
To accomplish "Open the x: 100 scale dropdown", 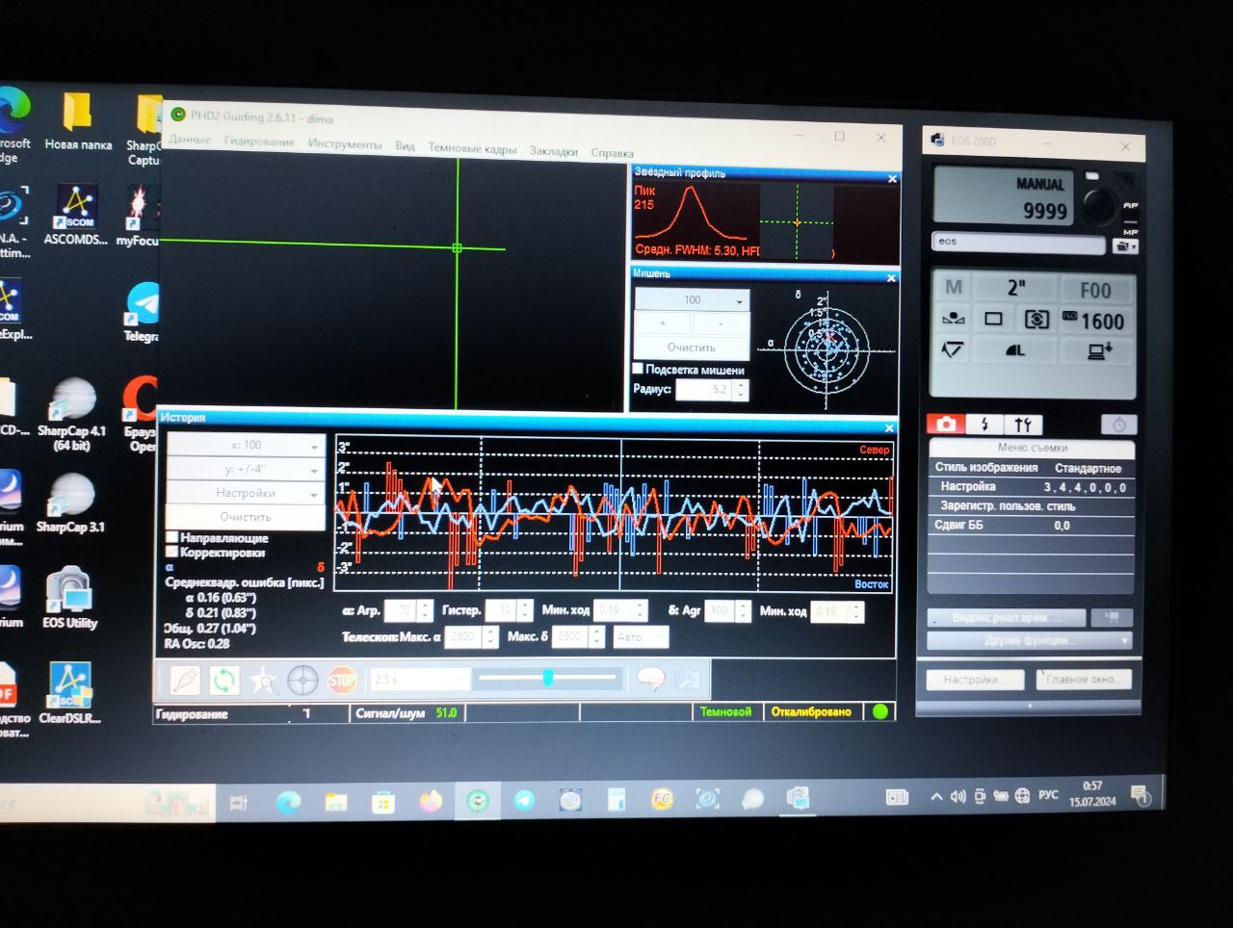I will (246, 445).
